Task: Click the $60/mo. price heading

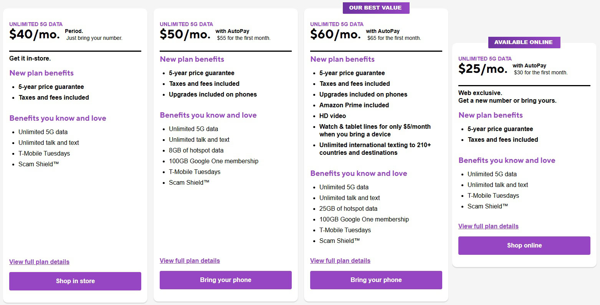Action: [x=336, y=34]
